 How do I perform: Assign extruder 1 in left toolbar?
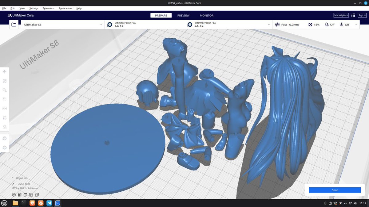tap(5, 139)
